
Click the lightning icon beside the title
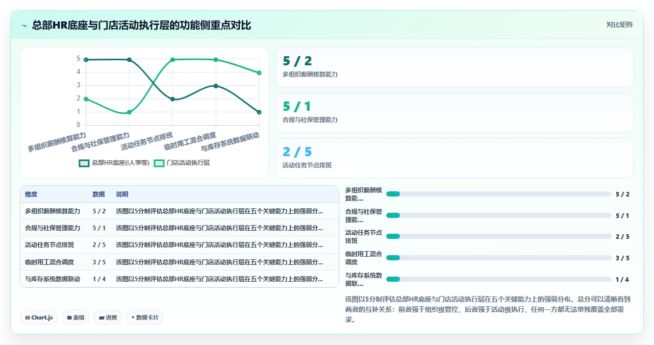[x=24, y=25]
